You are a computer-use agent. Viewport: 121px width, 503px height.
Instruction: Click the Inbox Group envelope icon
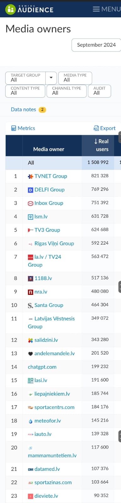tap(30, 203)
